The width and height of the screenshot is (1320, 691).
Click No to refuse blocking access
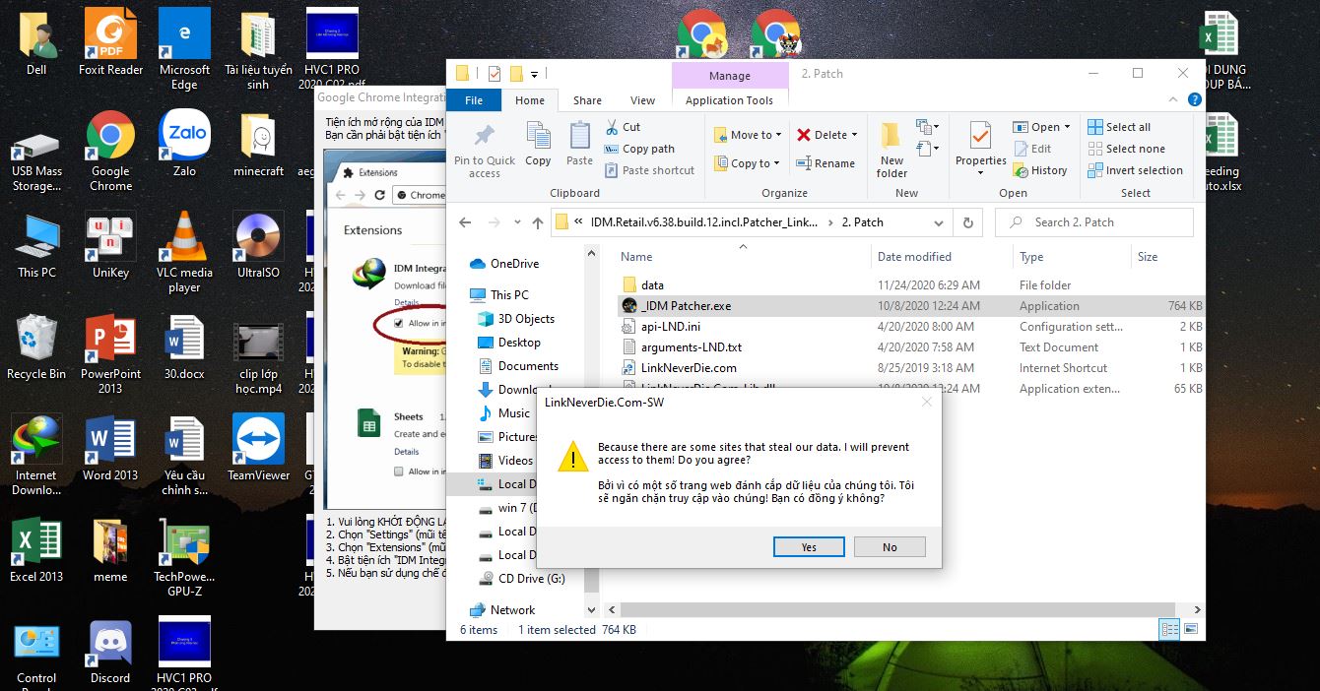click(x=890, y=546)
